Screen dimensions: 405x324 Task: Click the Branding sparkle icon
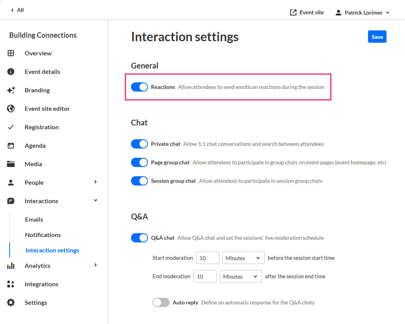point(11,90)
